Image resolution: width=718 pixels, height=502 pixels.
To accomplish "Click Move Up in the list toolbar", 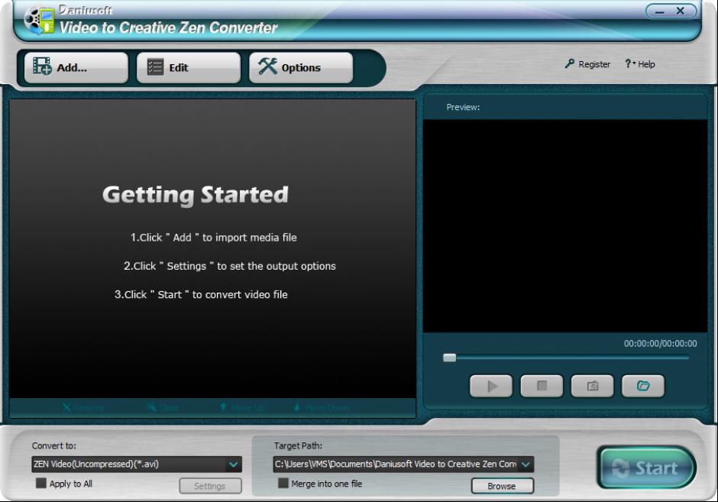I will [x=242, y=408].
